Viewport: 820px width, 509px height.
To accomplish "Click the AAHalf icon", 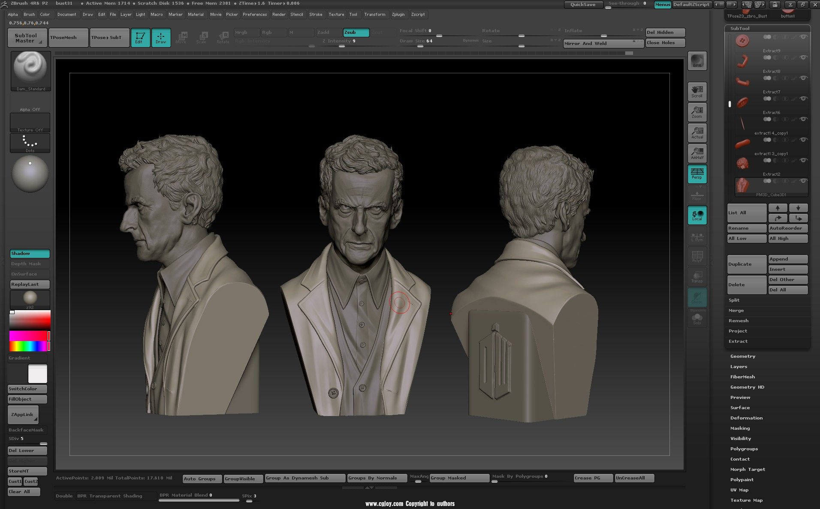I will (697, 153).
